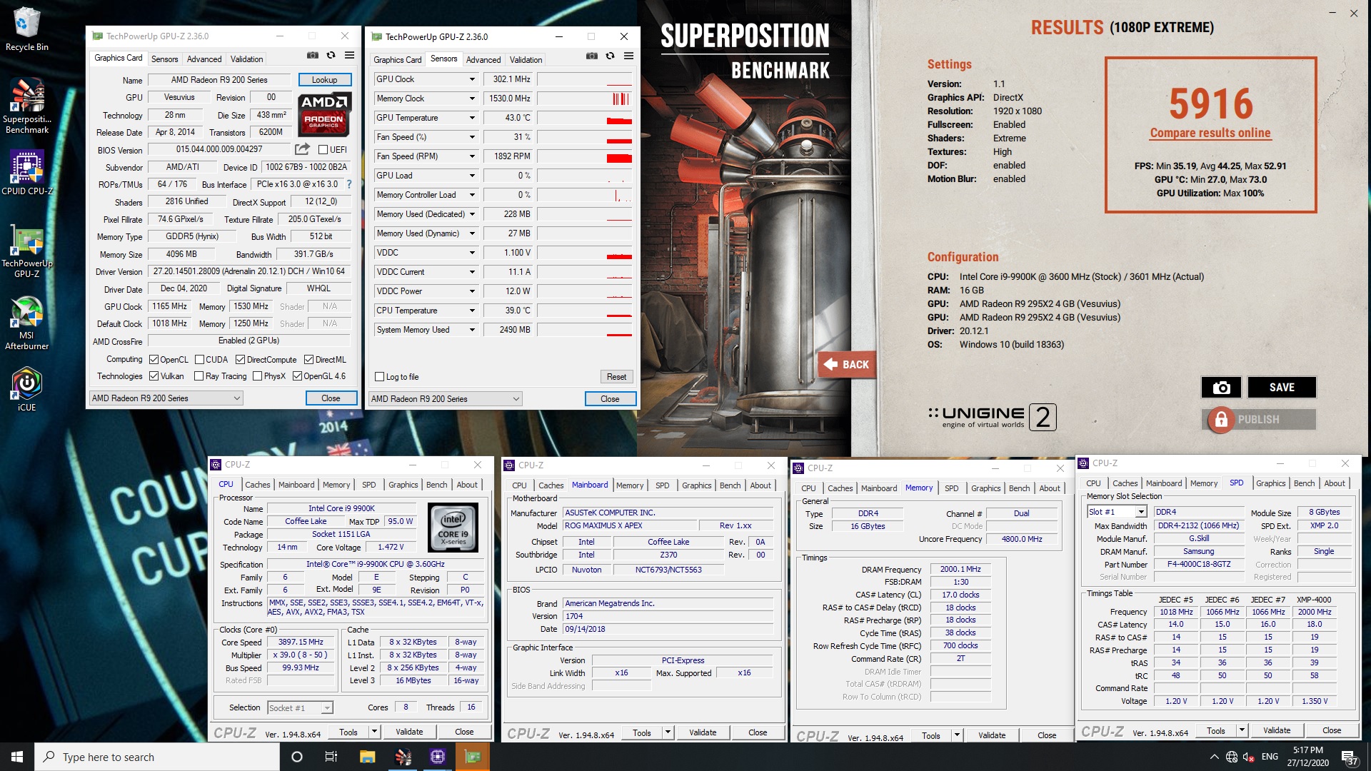The image size is (1371, 771).
Task: Open the TechPowerUp GPU-Z desktop shortcut
Action: (26, 251)
